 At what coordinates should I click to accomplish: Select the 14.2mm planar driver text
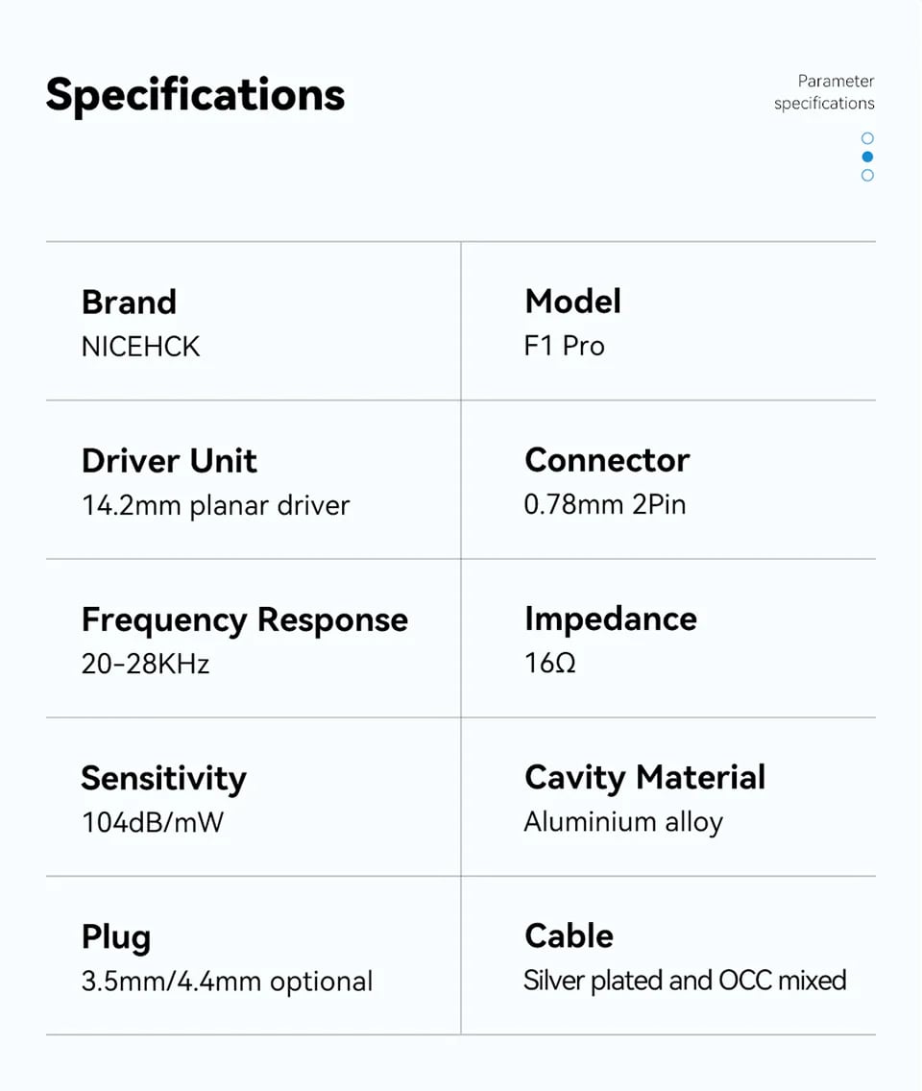pyautogui.click(x=215, y=505)
